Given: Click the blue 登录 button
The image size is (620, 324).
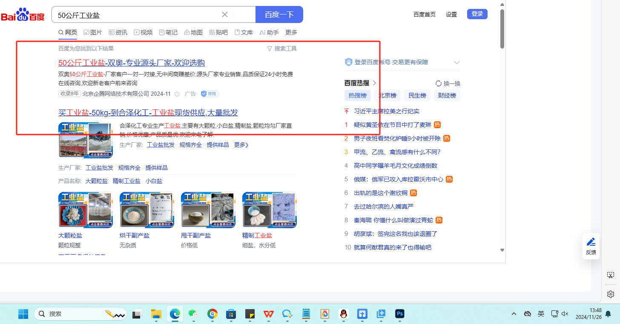Looking at the screenshot, I should (477, 14).
